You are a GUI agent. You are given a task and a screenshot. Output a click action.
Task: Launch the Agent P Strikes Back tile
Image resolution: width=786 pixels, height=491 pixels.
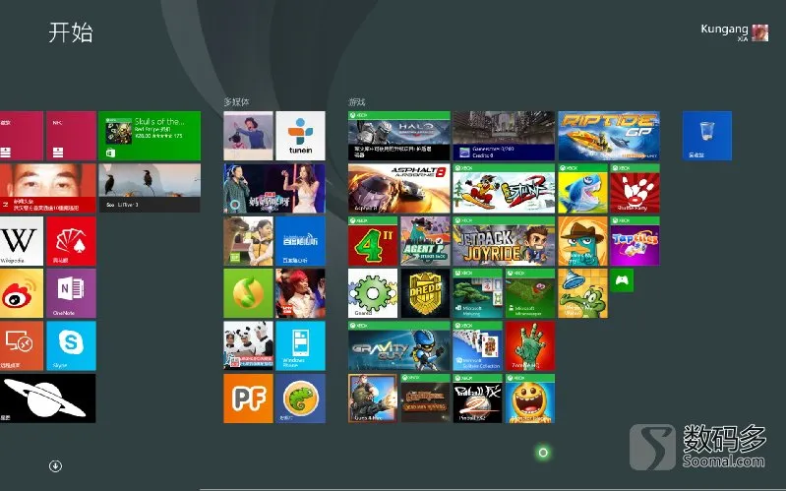tap(425, 241)
